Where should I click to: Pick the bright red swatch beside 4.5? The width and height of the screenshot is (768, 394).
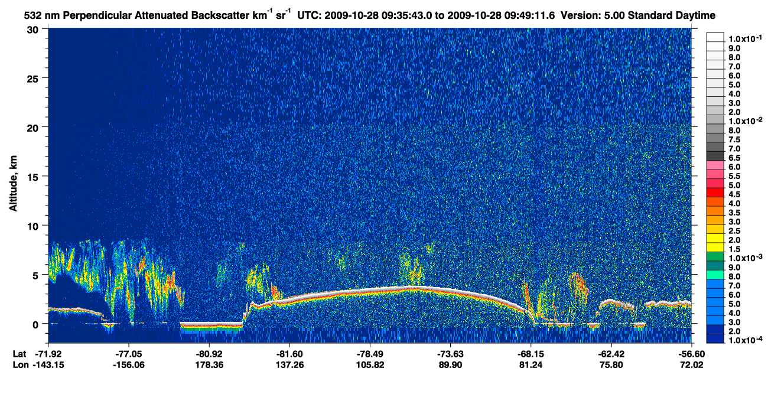click(715, 192)
